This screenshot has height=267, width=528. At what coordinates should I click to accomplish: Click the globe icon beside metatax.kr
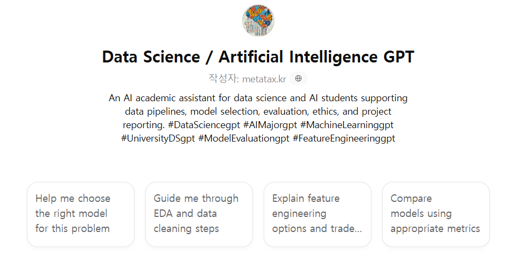299,79
